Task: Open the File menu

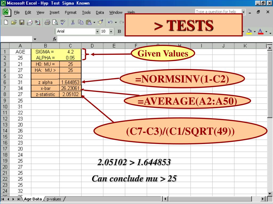Action: [17, 12]
